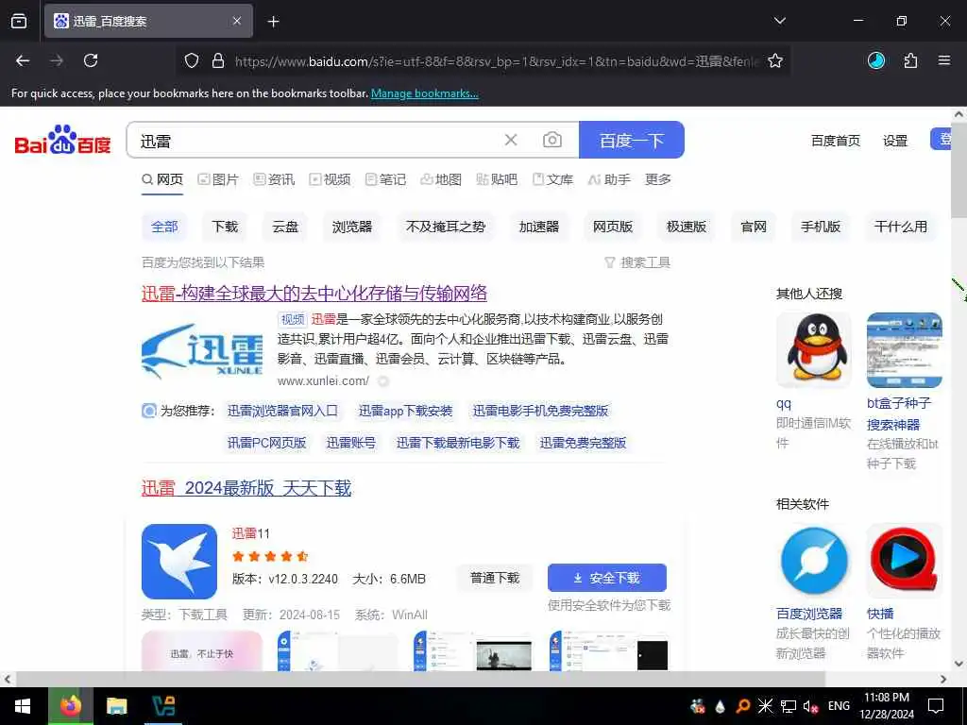Viewport: 967px width, 725px height.
Task: Select the 加速器 filter chip
Action: [x=538, y=227]
